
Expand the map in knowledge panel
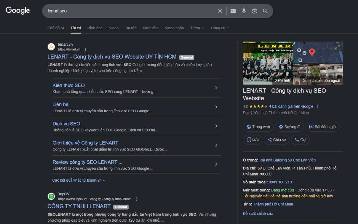(336, 48)
